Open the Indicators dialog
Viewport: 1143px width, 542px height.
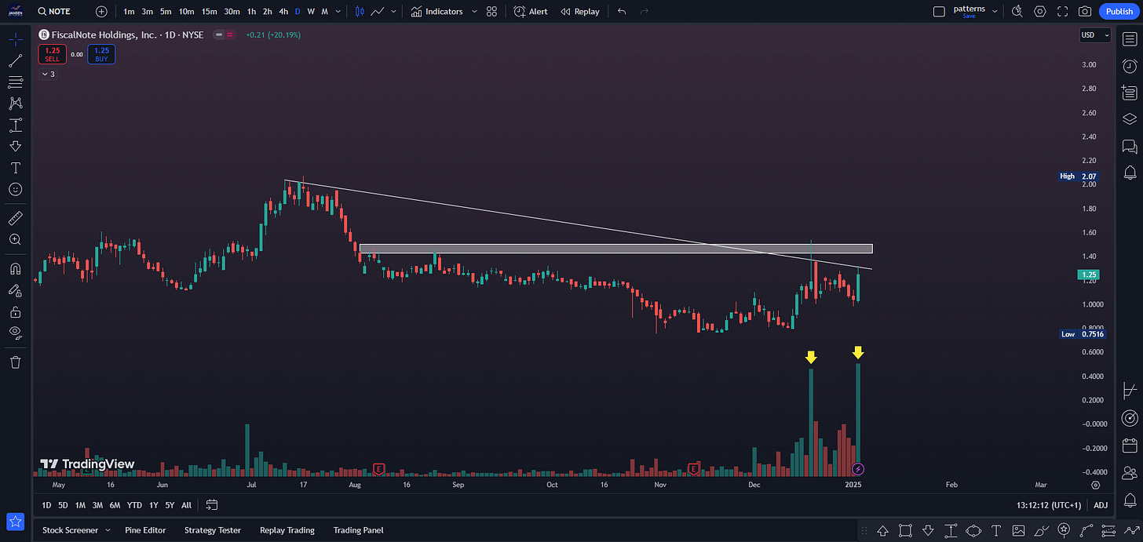(x=437, y=12)
